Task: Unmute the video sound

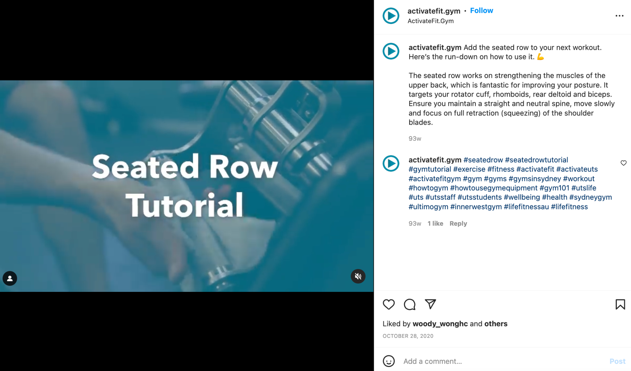Action: (358, 276)
